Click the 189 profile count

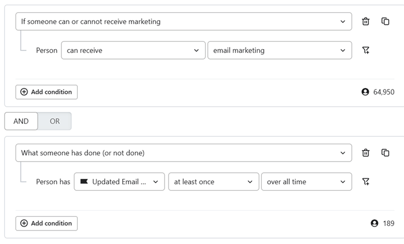[x=388, y=223]
